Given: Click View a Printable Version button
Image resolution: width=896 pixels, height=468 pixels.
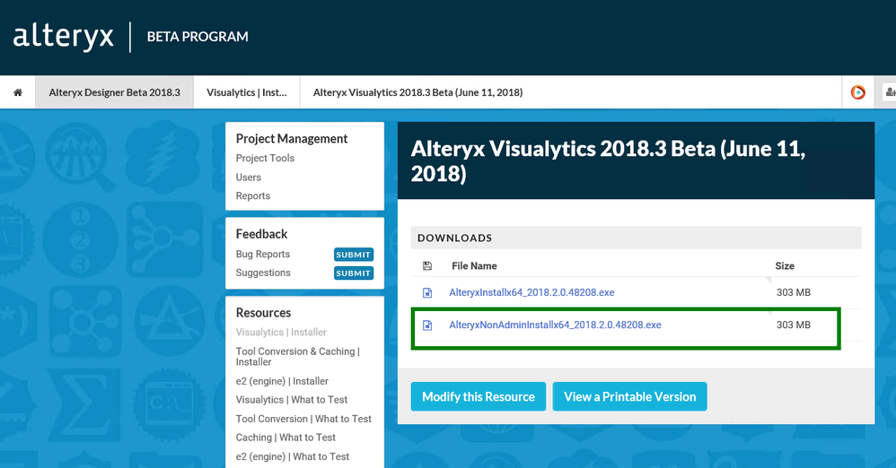Looking at the screenshot, I should [629, 396].
